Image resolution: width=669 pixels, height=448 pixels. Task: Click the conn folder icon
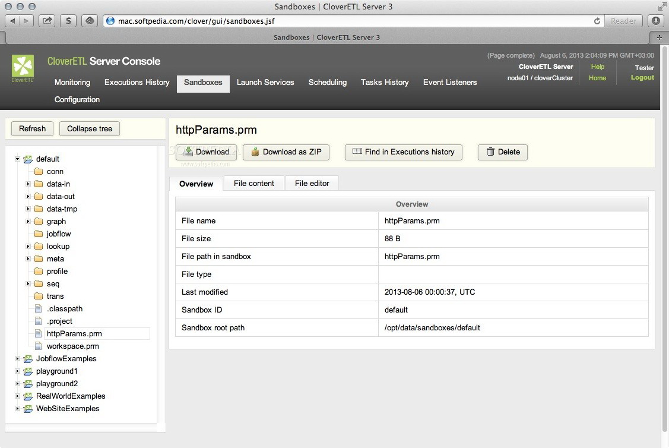tap(39, 171)
